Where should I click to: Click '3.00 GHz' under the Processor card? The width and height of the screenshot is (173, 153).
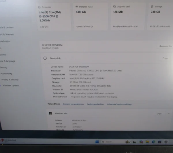[44, 27]
